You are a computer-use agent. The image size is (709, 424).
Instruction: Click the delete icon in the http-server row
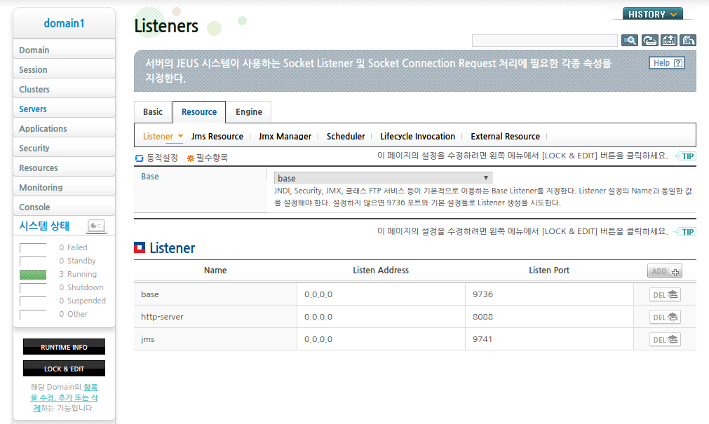point(665,317)
